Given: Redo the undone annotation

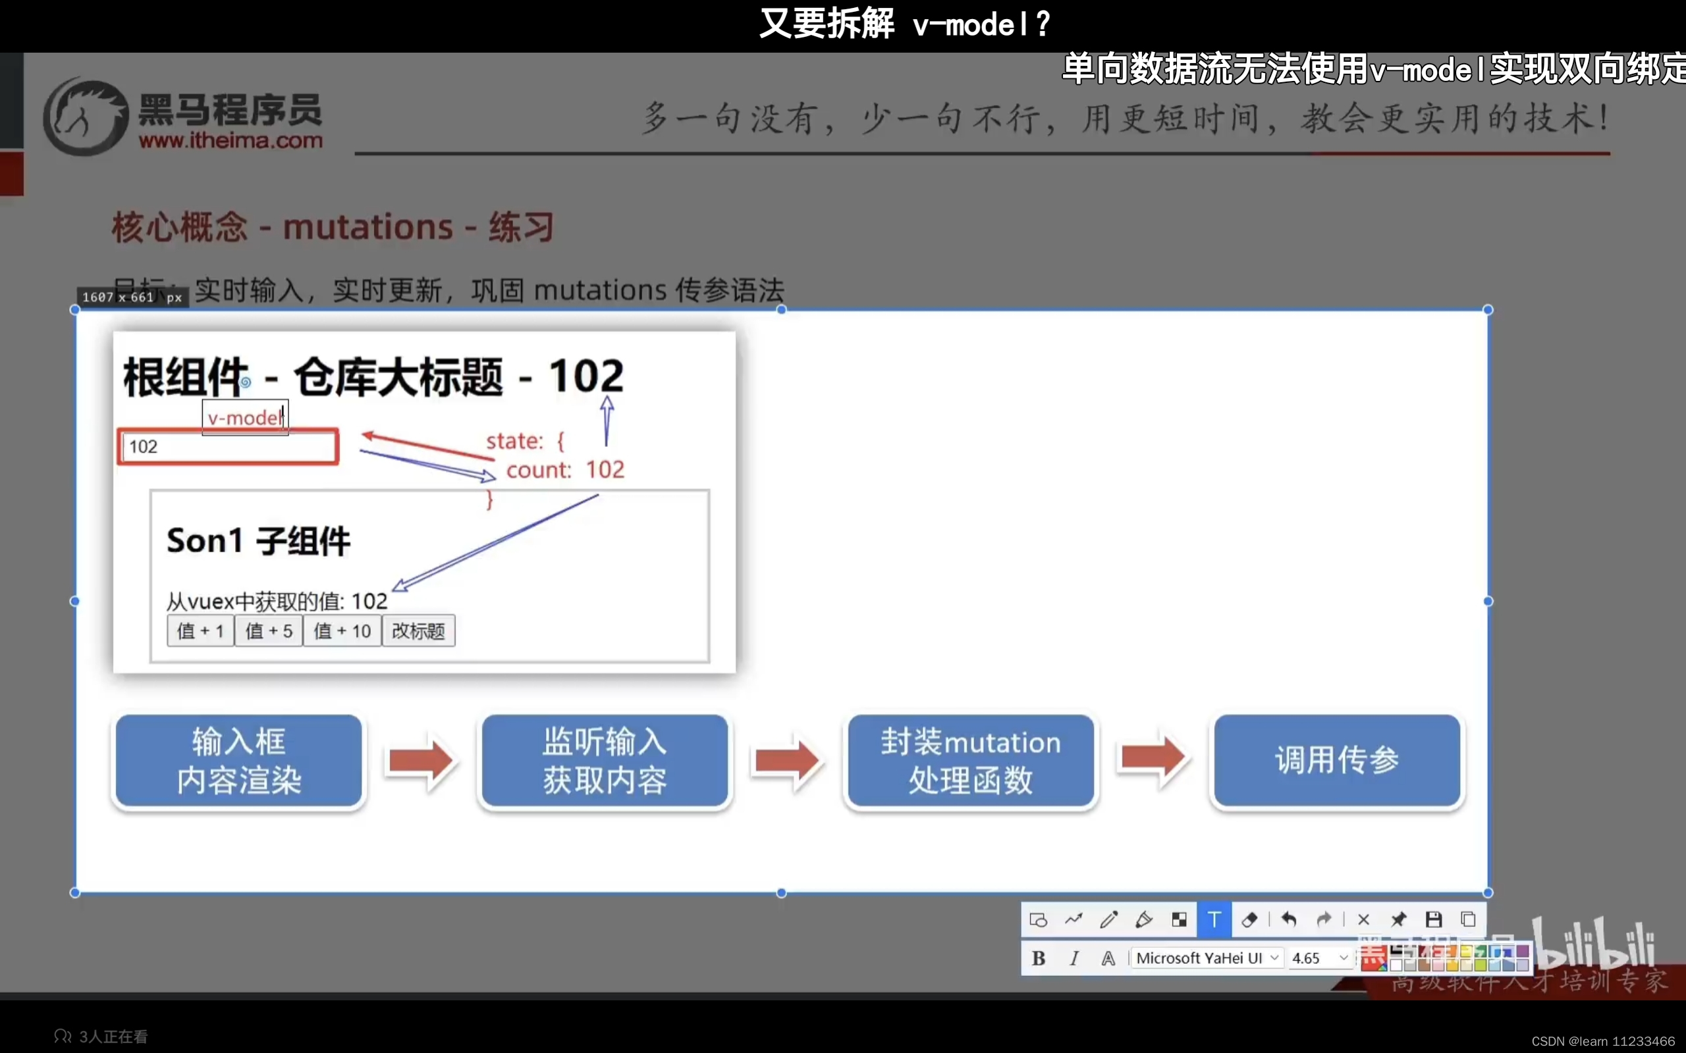Looking at the screenshot, I should tap(1324, 920).
